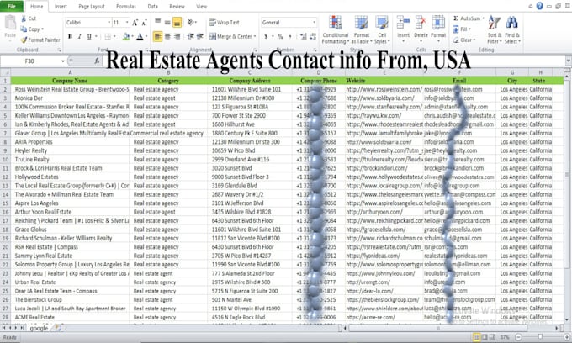Increase font size with the grow font icon
Viewport: 572px width, 343px height.
click(135, 23)
